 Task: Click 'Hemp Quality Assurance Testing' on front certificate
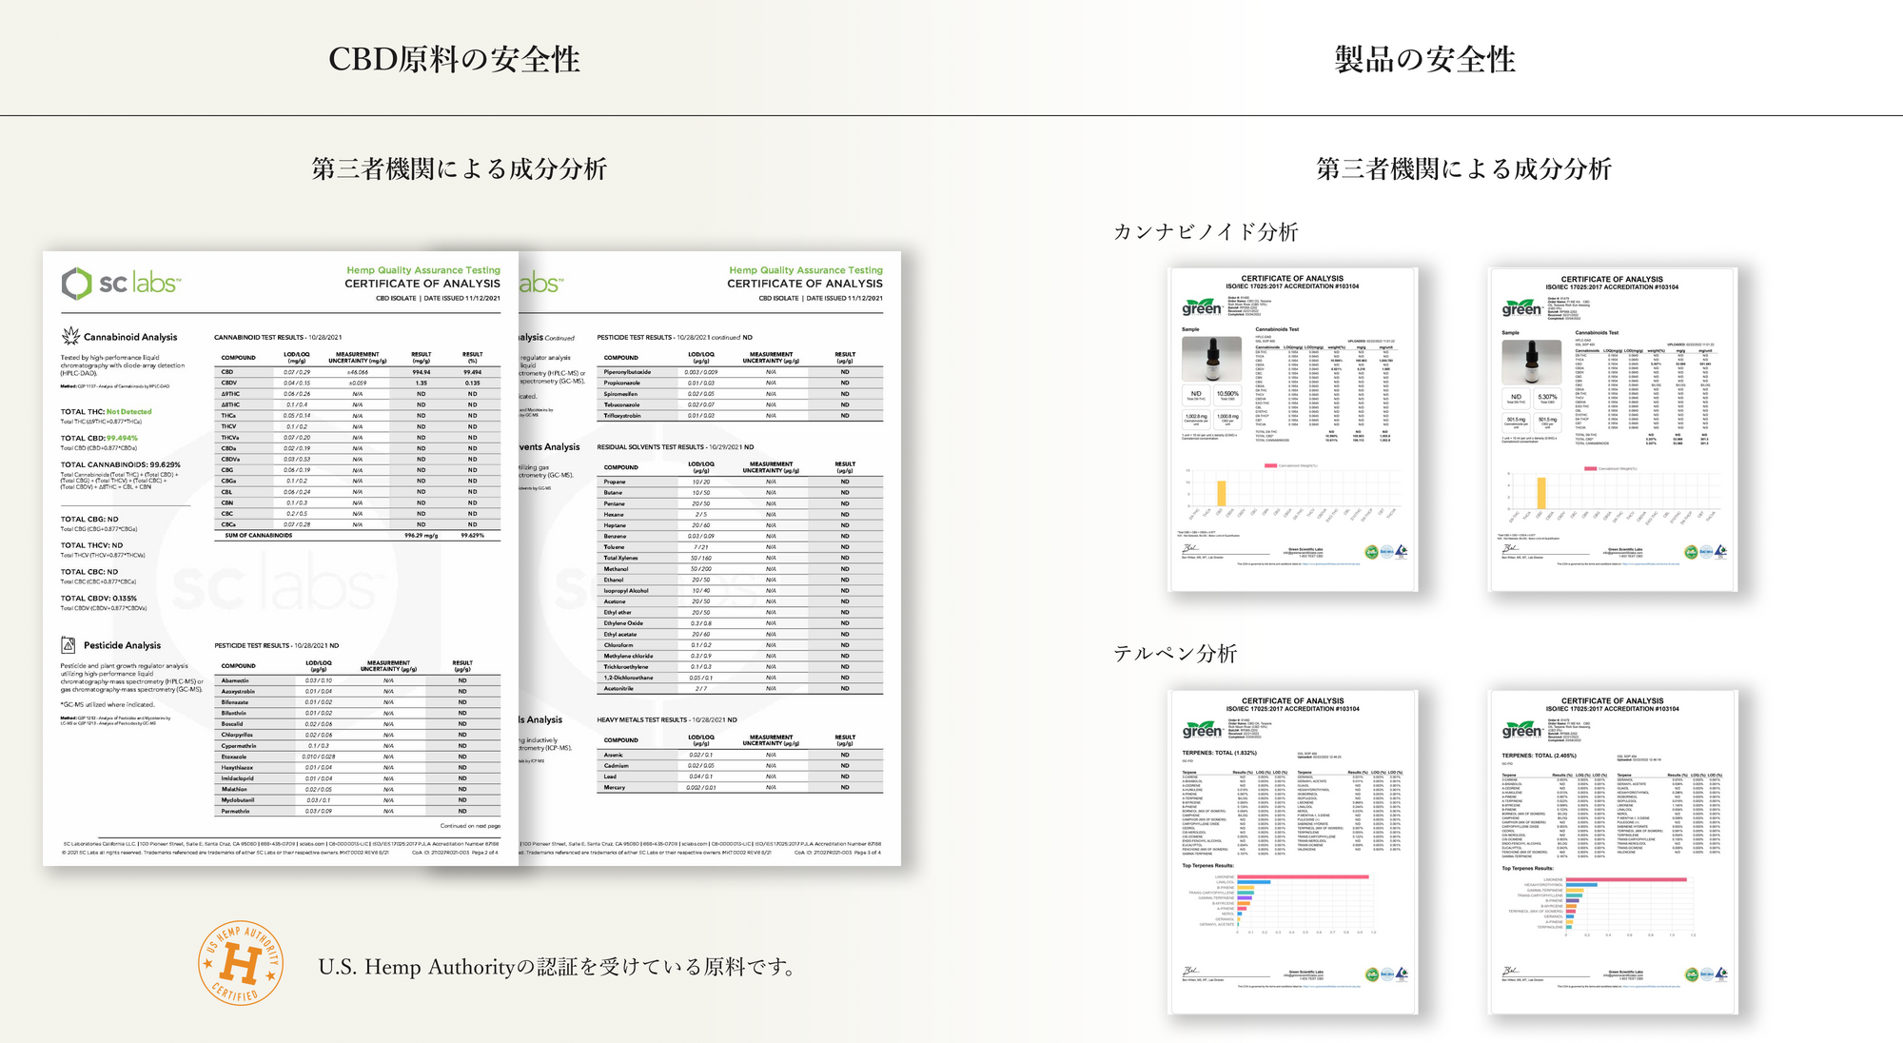coord(423,270)
